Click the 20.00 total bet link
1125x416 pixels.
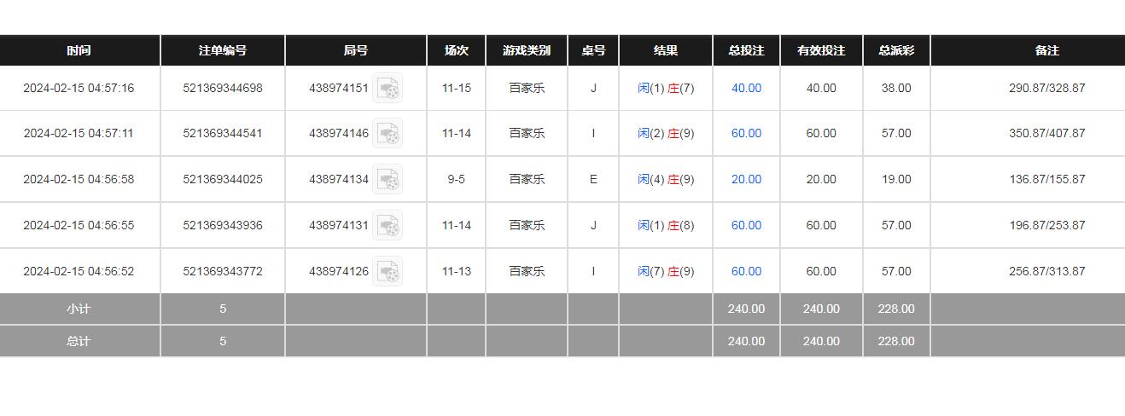coord(746,179)
